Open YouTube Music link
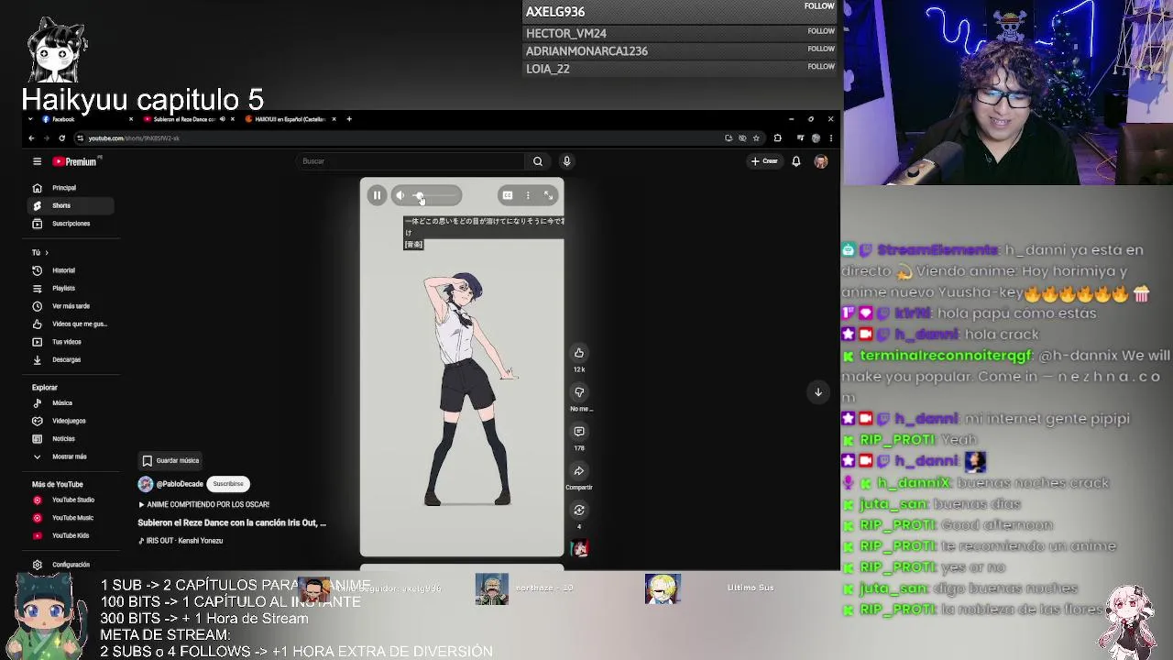The height and width of the screenshot is (660, 1173). click(x=71, y=518)
